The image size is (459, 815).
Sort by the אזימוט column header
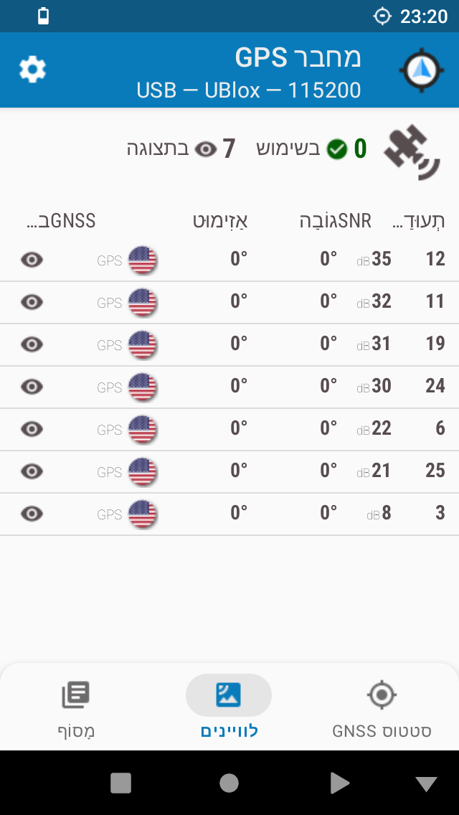pos(220,221)
